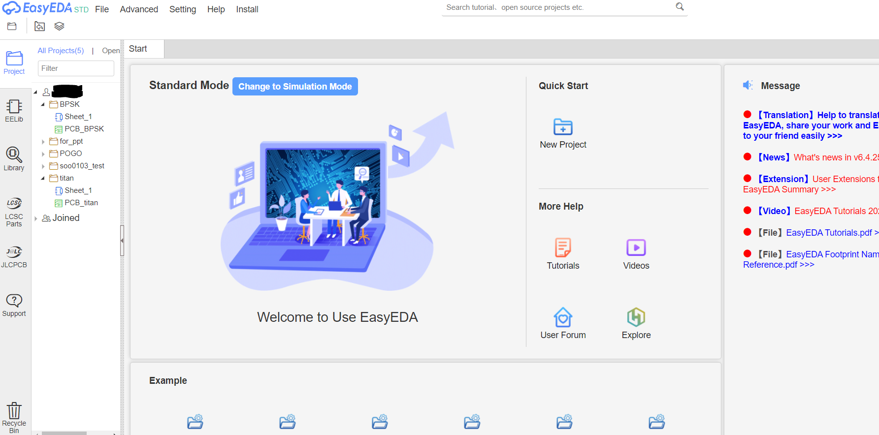The image size is (879, 435).
Task: Open the Translation help message link
Action: click(811, 125)
